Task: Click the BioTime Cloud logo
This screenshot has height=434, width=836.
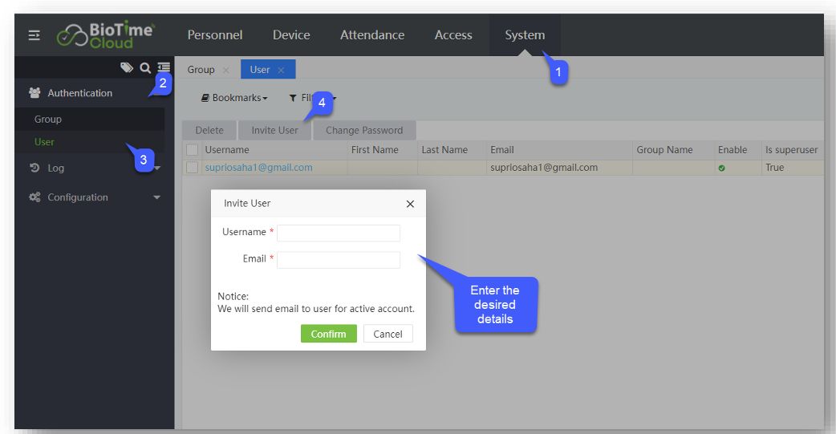Action: [x=105, y=35]
